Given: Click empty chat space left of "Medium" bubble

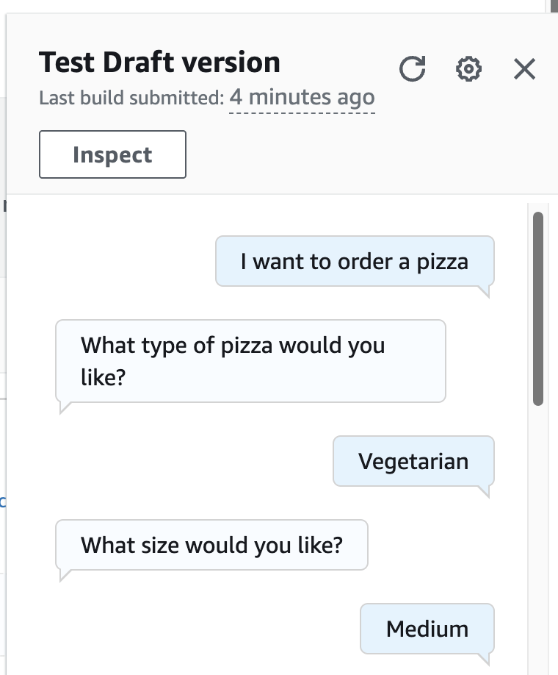Looking at the screenshot, I should [206, 629].
